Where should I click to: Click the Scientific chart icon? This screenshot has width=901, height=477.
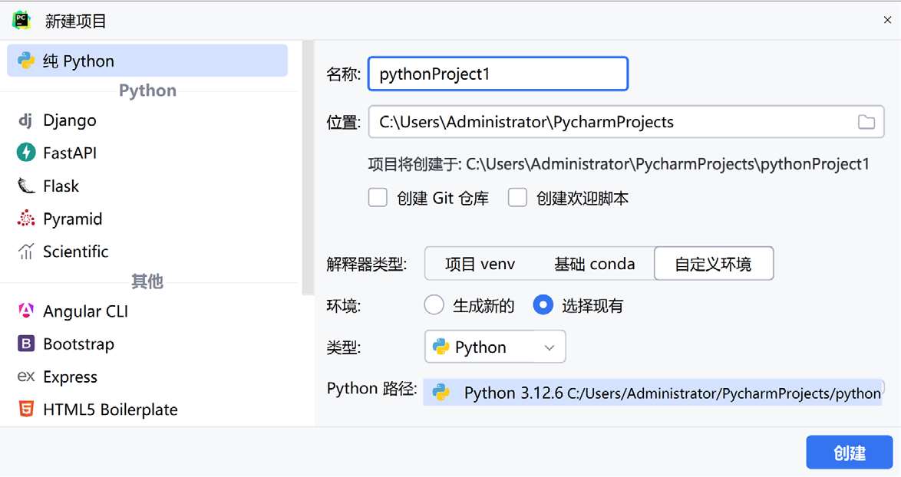coord(26,252)
